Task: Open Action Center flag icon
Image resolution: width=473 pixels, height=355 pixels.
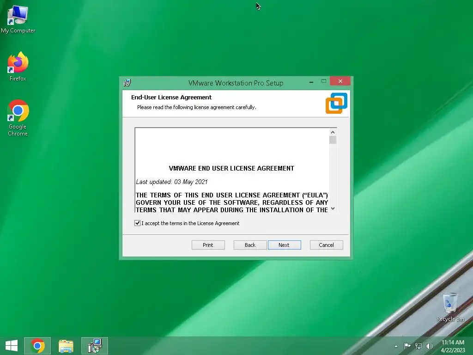Action: [x=407, y=346]
